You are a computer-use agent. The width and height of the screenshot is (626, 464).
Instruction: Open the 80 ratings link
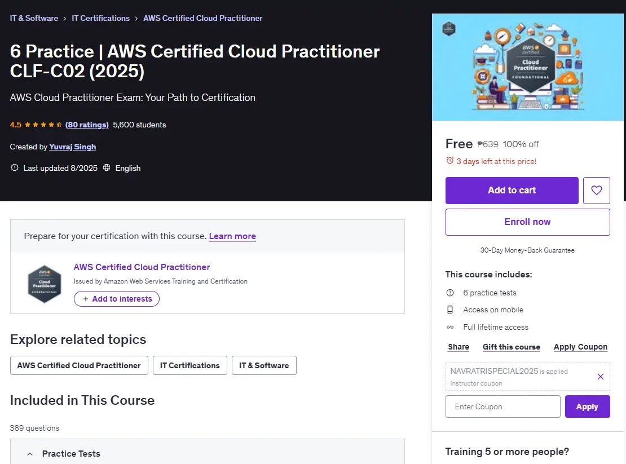click(x=87, y=125)
